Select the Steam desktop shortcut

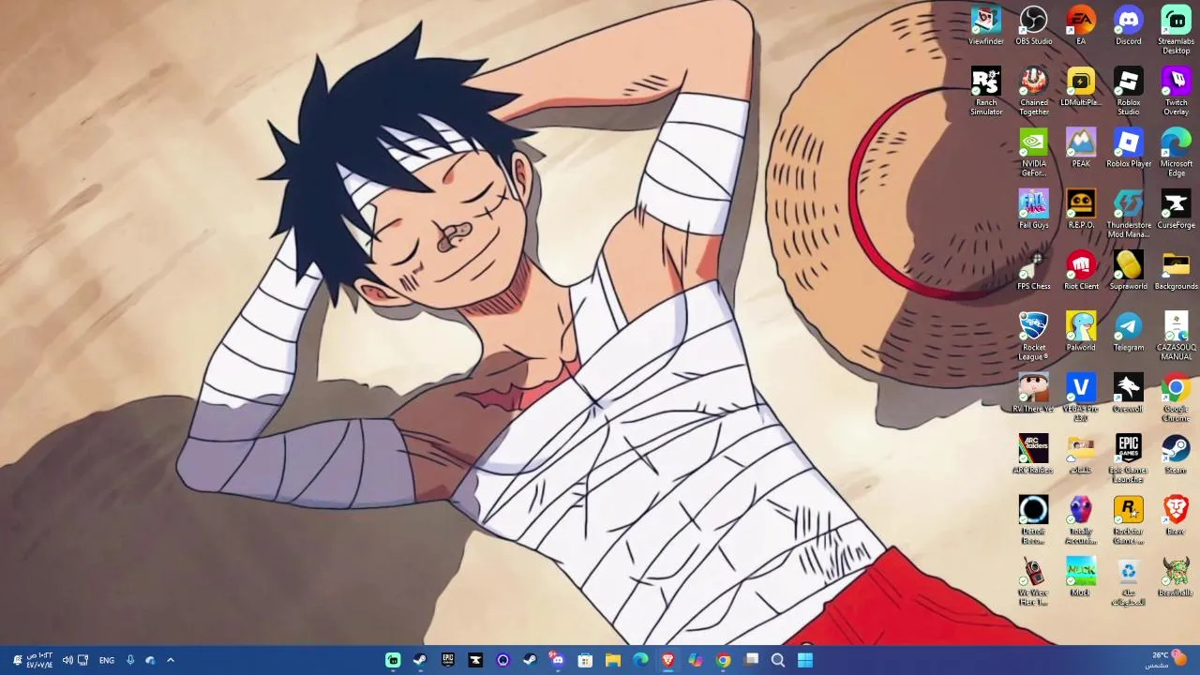coord(1176,454)
